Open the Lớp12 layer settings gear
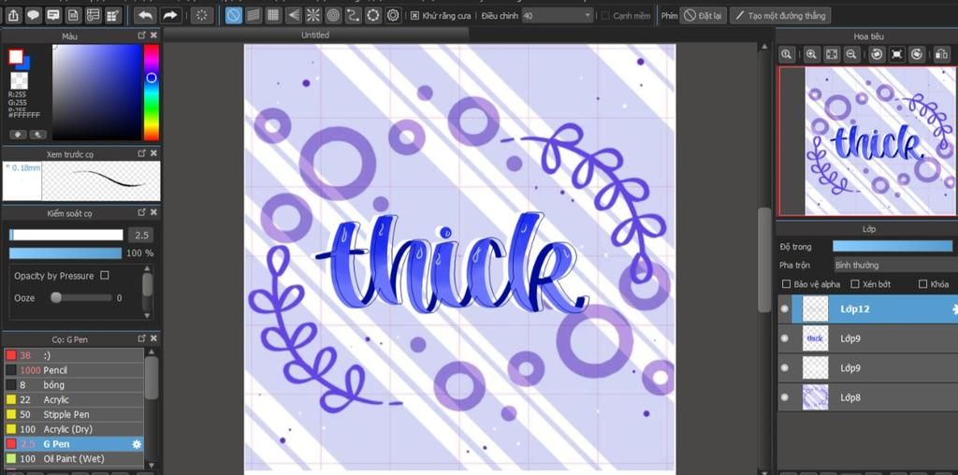Image resolution: width=958 pixels, height=475 pixels. coord(954,309)
